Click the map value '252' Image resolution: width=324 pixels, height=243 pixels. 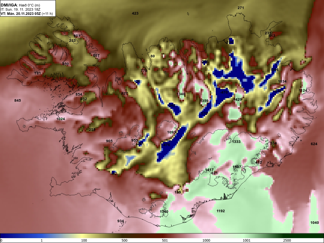click(x=84, y=99)
